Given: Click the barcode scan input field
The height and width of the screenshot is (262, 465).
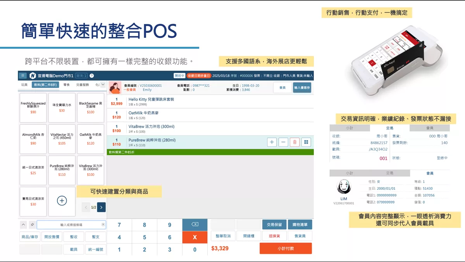Looking at the screenshot, I should 70,225.
